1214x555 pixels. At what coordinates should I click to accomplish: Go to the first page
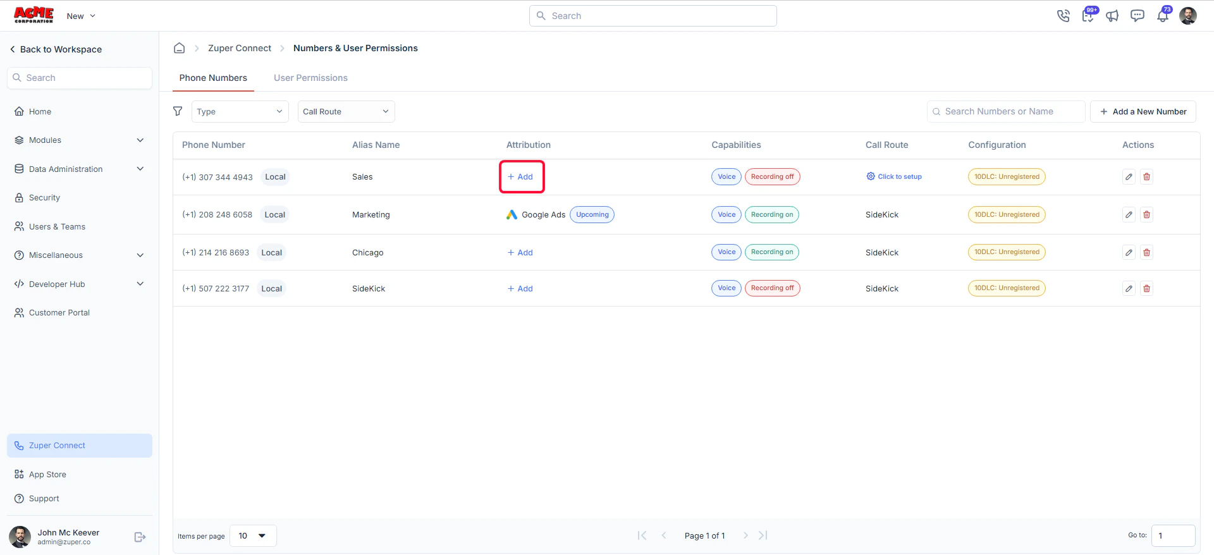[642, 535]
